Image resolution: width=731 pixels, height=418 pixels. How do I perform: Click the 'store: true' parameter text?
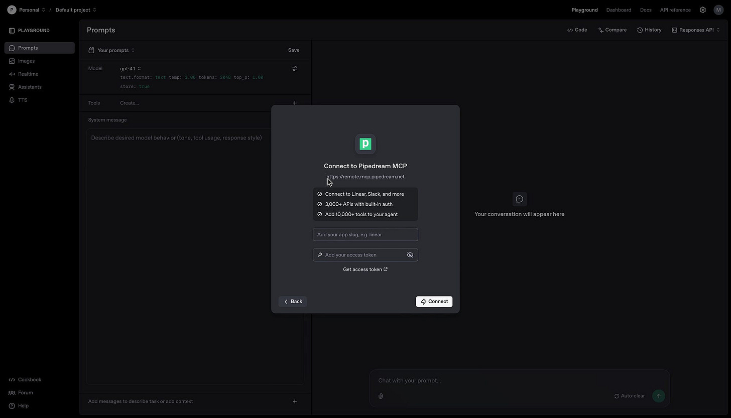[135, 87]
